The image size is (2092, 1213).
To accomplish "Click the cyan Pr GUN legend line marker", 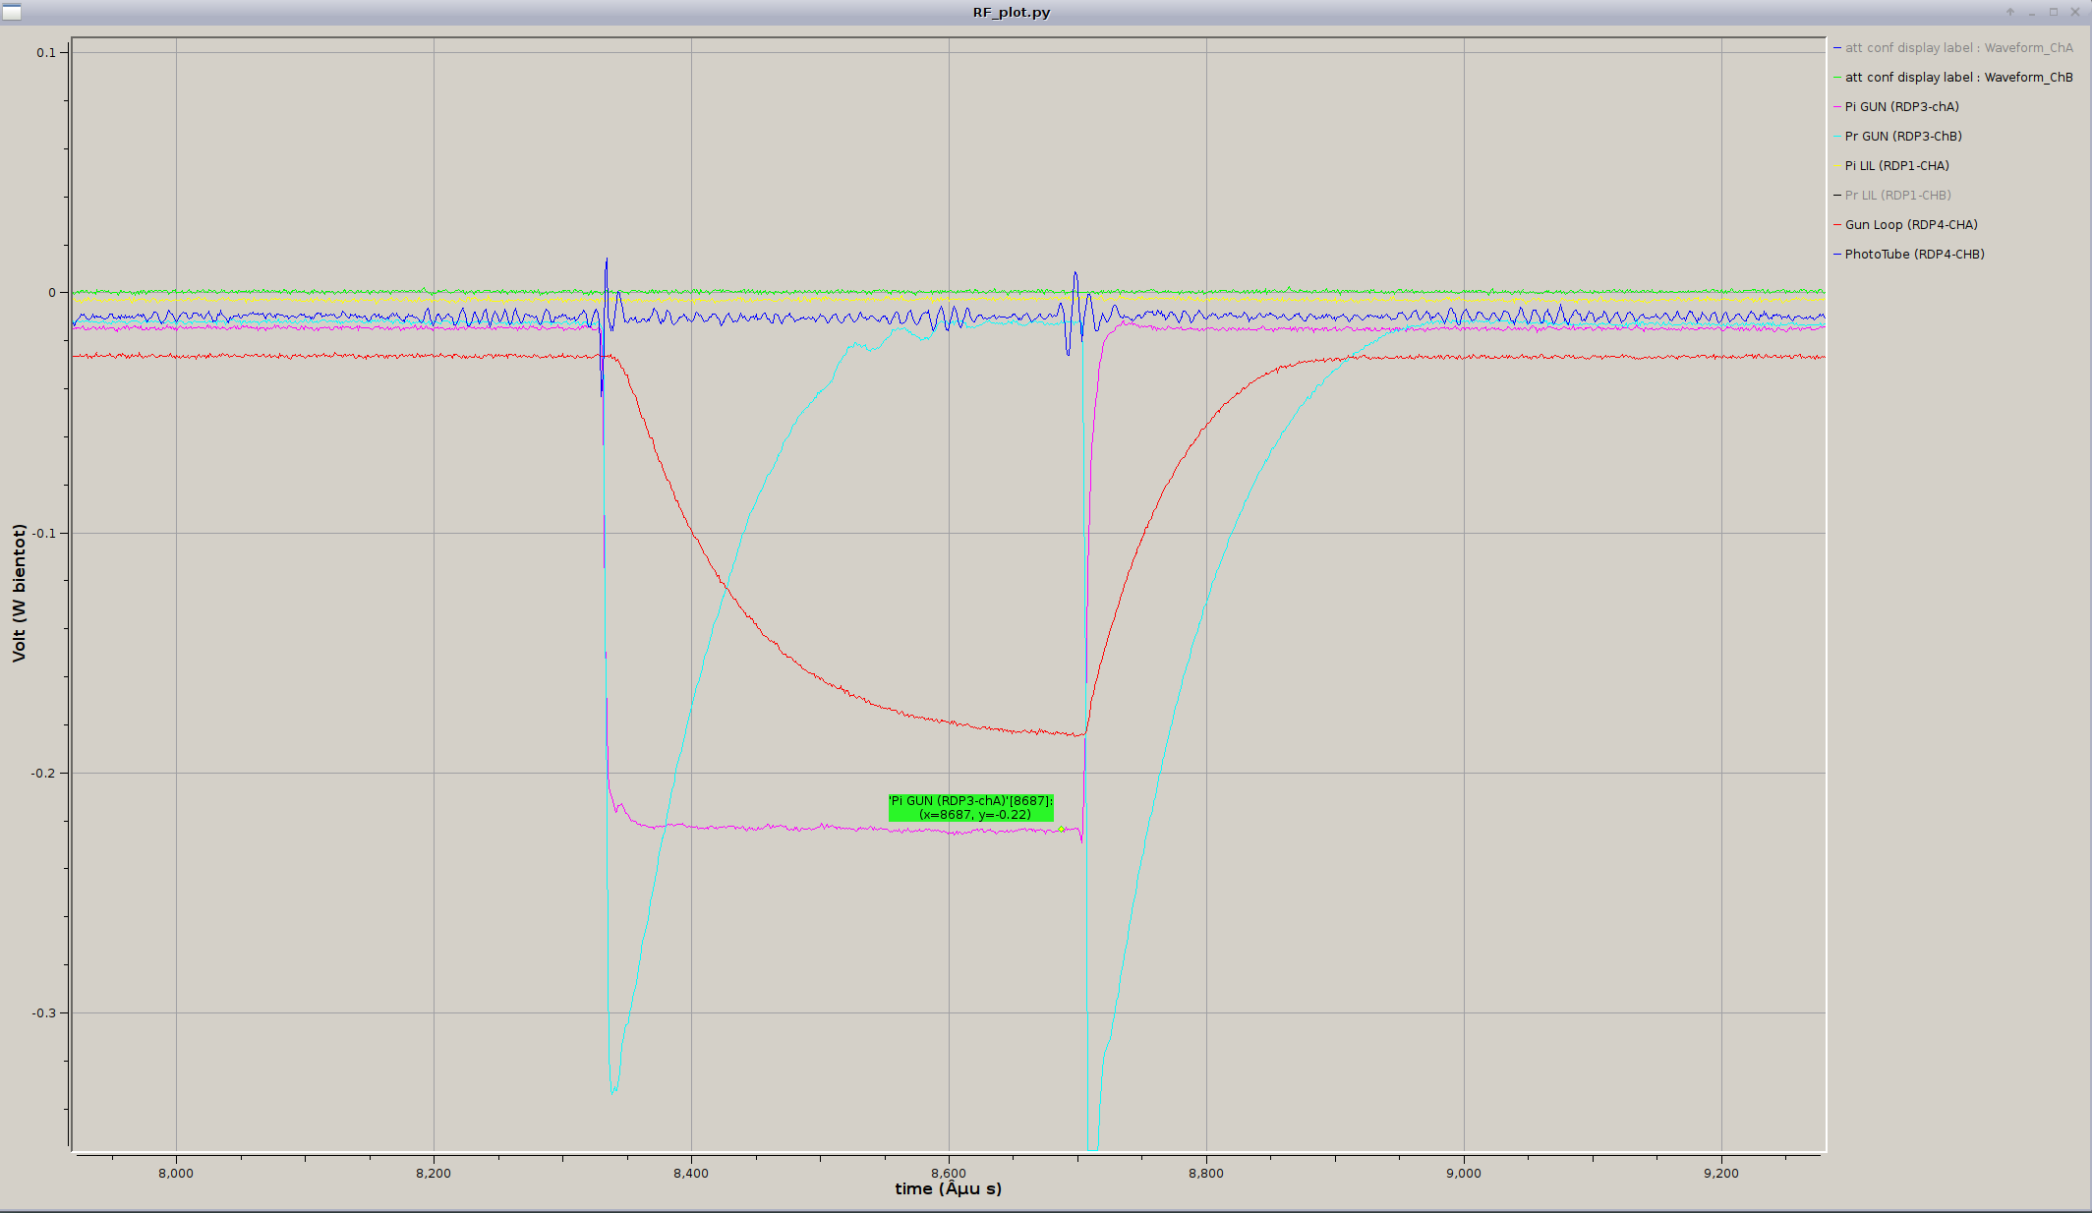I will (x=1836, y=137).
